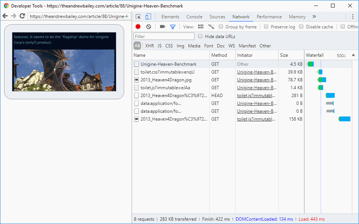Open initiator link of toilet.css row
Viewport: 359px width, 224px height.
click(x=257, y=72)
